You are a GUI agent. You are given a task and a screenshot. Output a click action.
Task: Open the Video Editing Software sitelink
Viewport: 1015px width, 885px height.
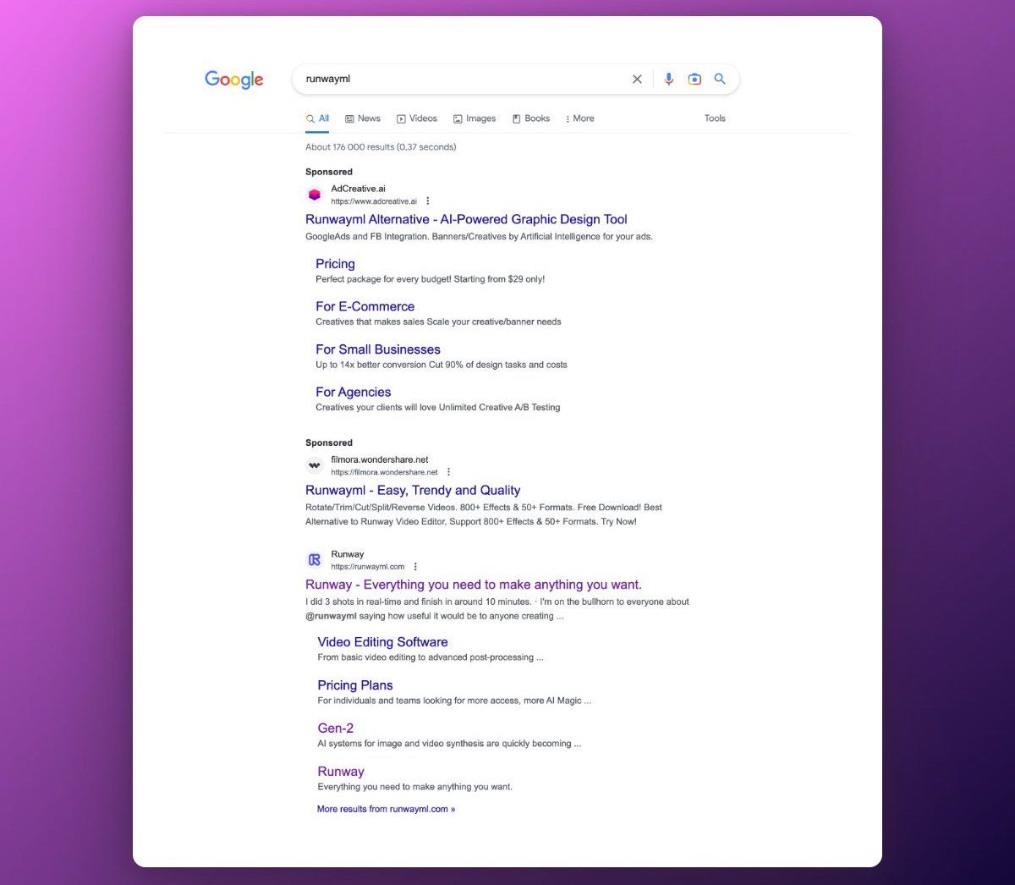coord(382,642)
